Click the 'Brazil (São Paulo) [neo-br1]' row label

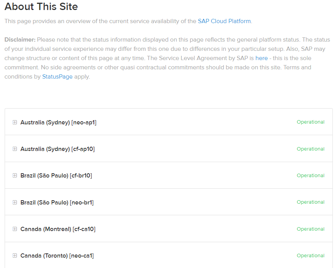coord(57,203)
